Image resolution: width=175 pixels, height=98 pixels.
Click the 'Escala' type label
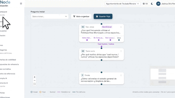(87, 75)
